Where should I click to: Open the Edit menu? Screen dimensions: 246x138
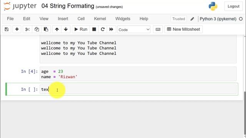coord(27,19)
